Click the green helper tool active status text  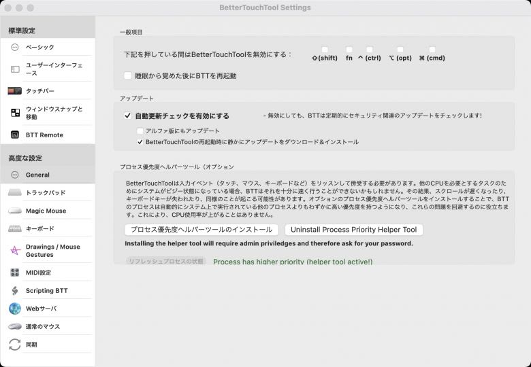[x=293, y=262]
